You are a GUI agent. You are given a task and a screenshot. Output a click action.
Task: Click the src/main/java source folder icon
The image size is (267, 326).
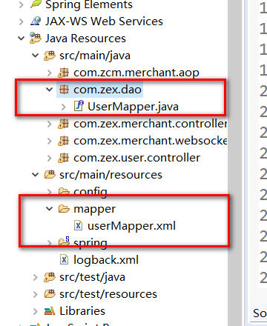pyautogui.click(x=50, y=56)
